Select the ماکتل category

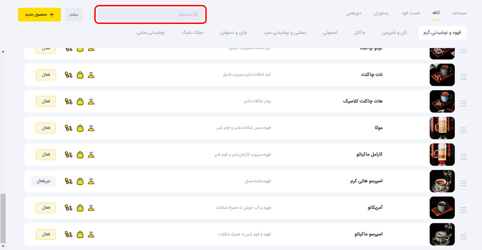[x=359, y=32]
